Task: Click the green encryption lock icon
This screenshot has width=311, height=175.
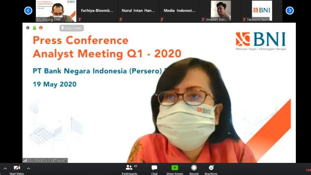Action: (34, 28)
